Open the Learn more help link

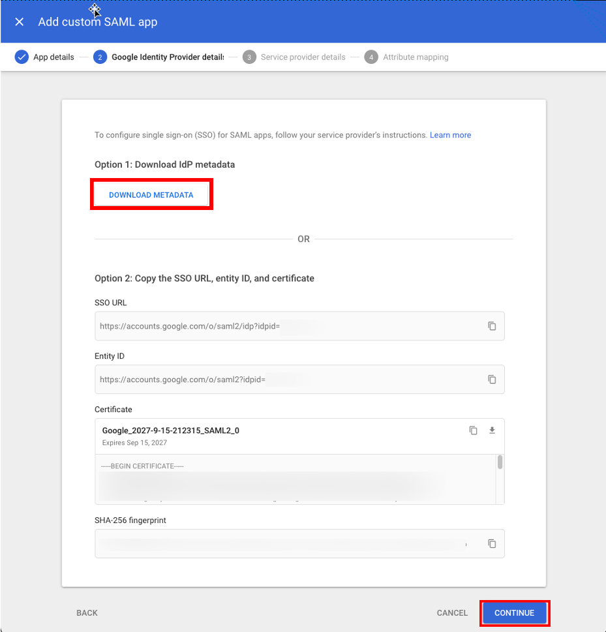coord(450,135)
